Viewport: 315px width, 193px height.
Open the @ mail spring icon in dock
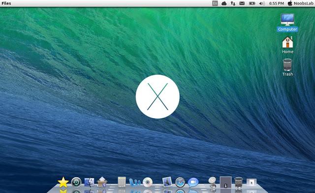[212, 182]
